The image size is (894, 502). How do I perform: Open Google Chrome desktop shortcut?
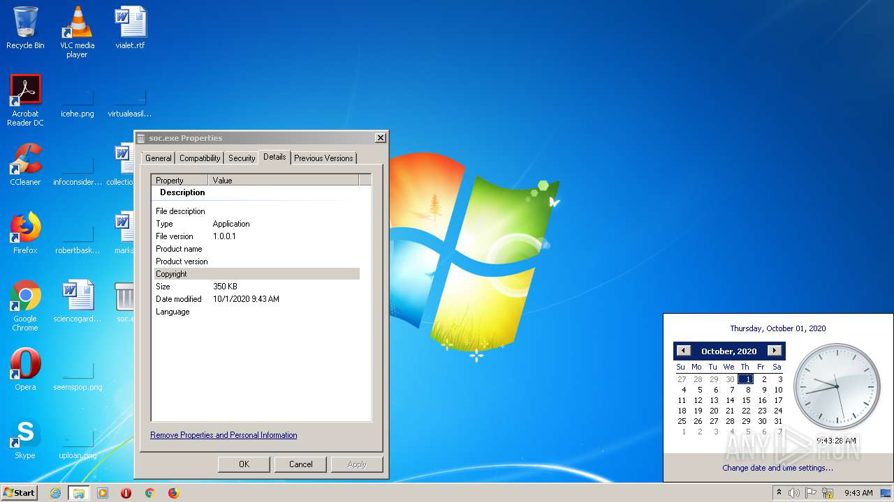[x=25, y=305]
